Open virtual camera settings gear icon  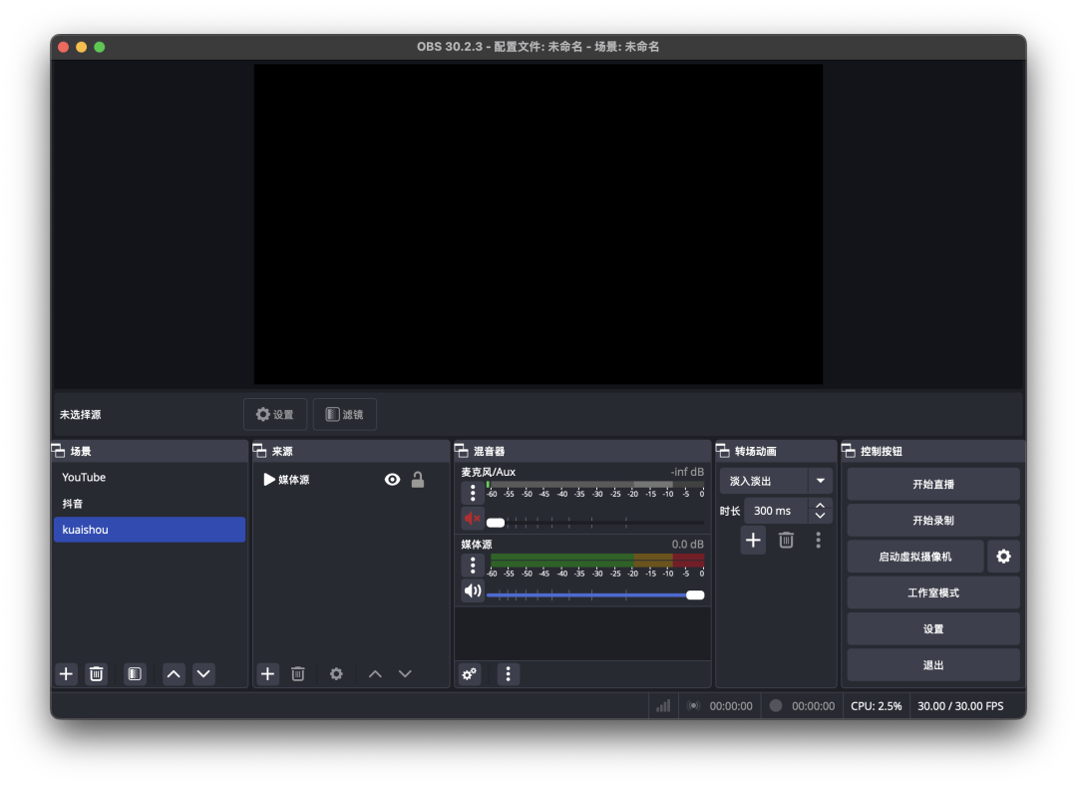point(1003,557)
